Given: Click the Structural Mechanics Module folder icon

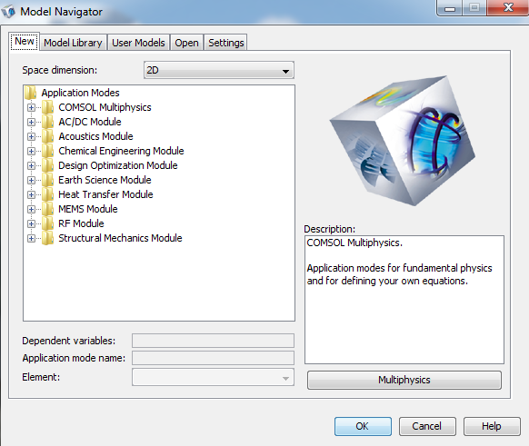Looking at the screenshot, I should click(x=48, y=238).
